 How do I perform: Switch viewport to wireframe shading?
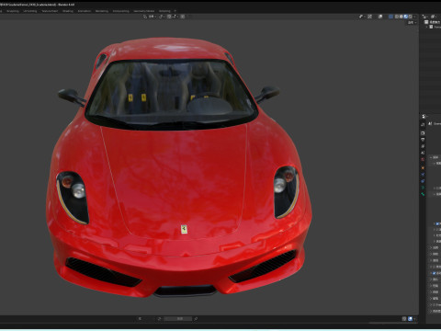397,17
